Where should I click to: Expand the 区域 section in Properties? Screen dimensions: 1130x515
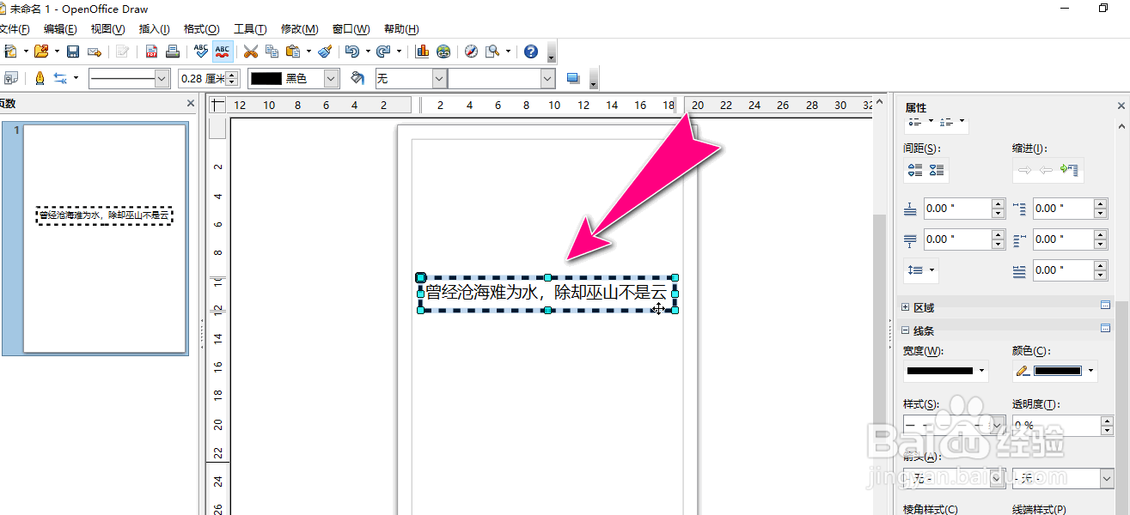point(905,306)
